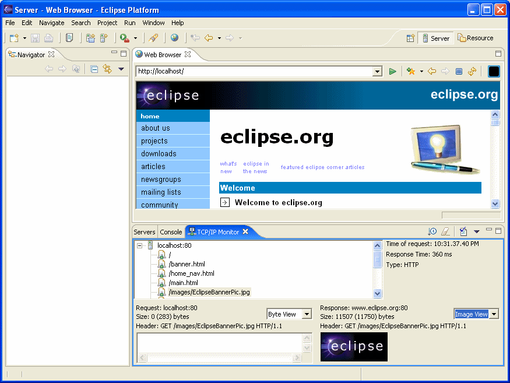The height and width of the screenshot is (383, 510).
Task: Open Run on Server dropdown arrow
Action: [x=135, y=38]
